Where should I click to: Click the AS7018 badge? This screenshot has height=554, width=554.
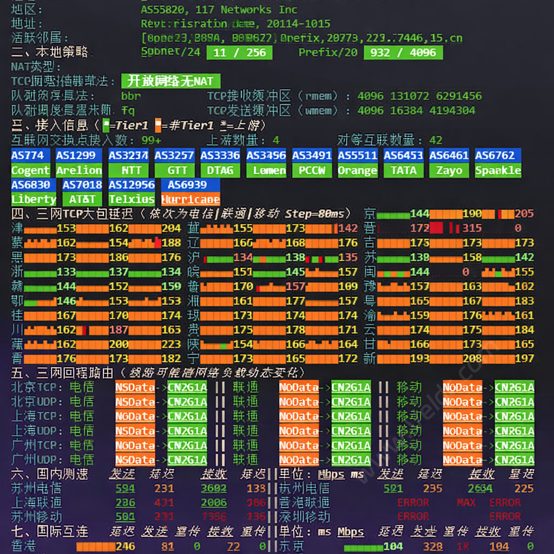point(82,185)
